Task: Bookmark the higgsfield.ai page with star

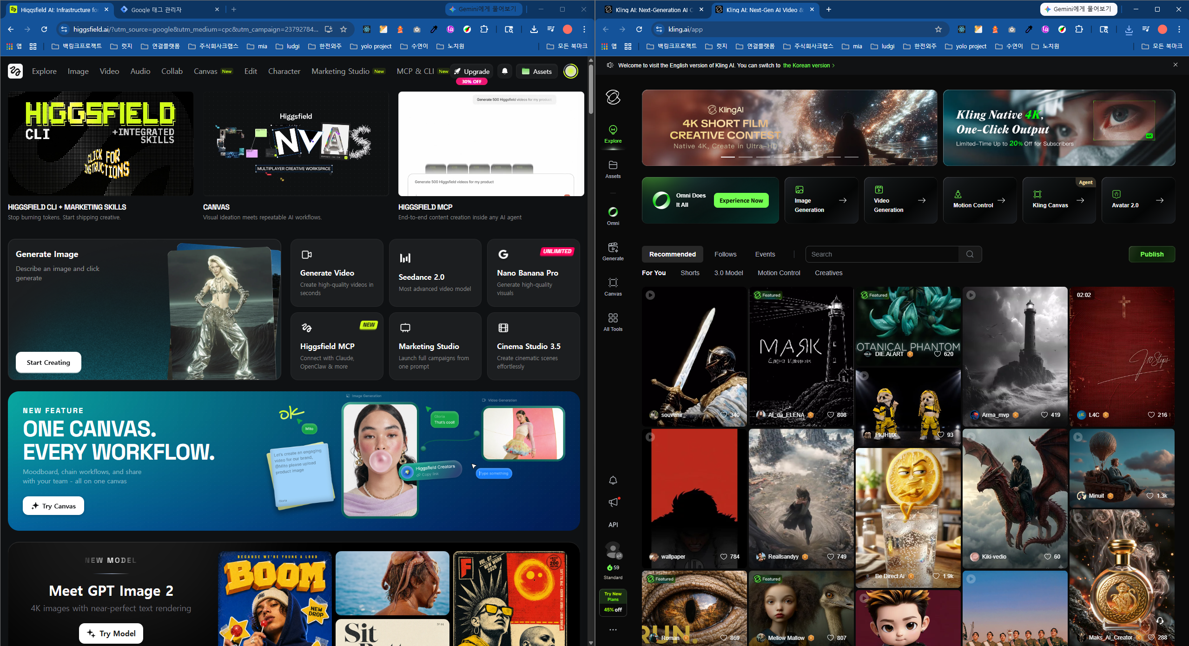Action: [x=343, y=29]
